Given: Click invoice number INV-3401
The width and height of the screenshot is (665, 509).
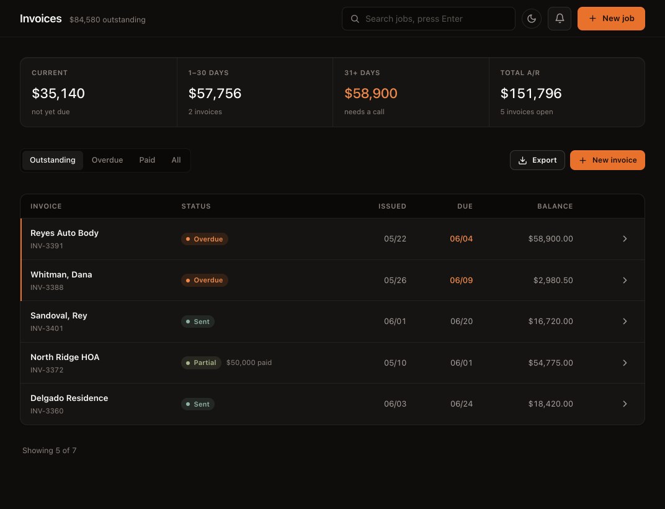Looking at the screenshot, I should 47,328.
